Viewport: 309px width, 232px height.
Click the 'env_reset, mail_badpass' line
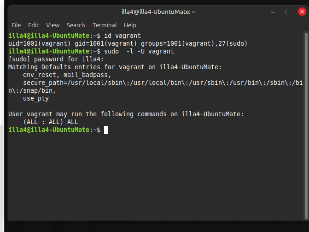click(x=67, y=75)
